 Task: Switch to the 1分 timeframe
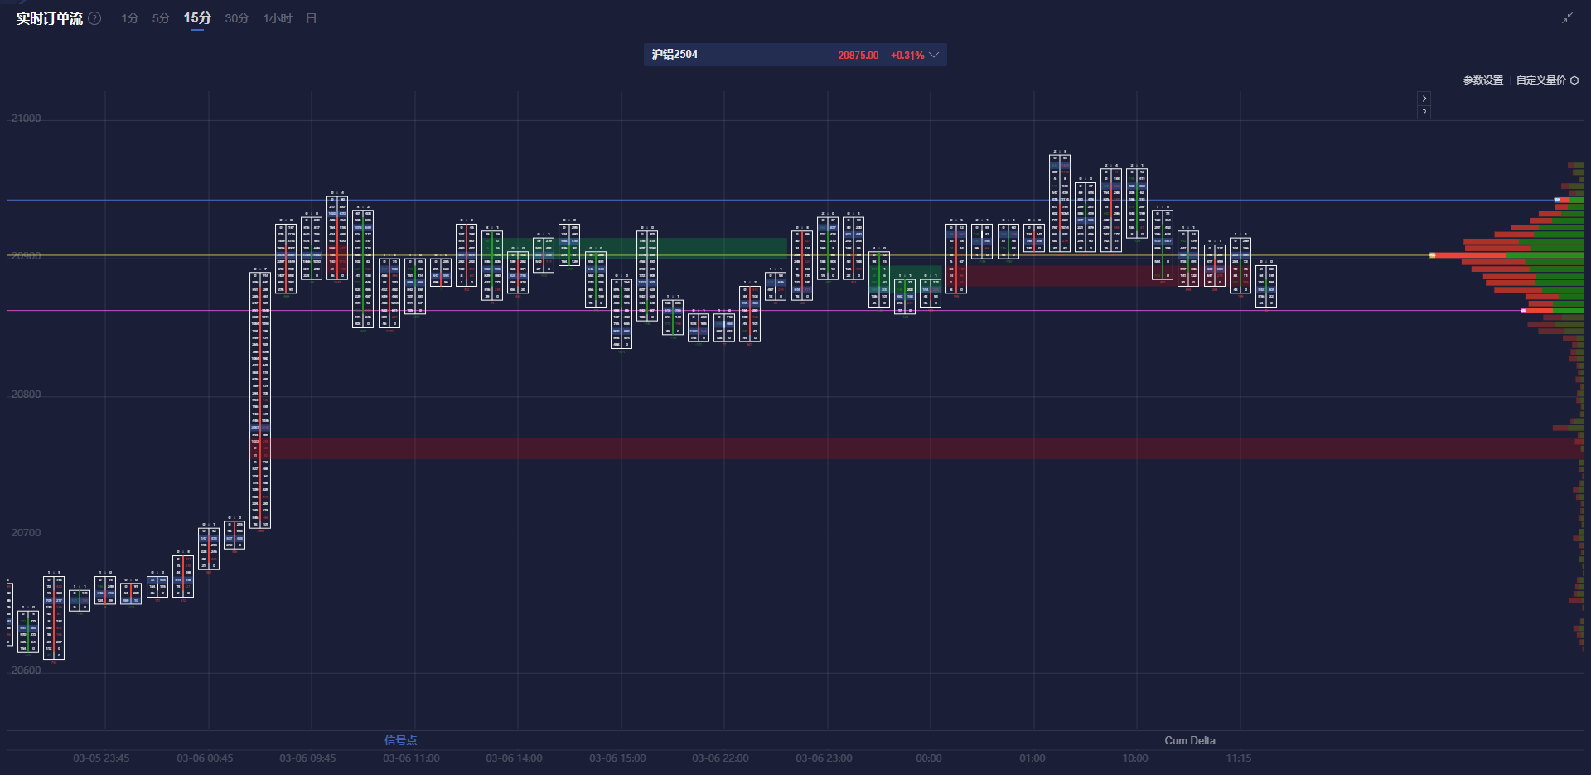coord(129,18)
